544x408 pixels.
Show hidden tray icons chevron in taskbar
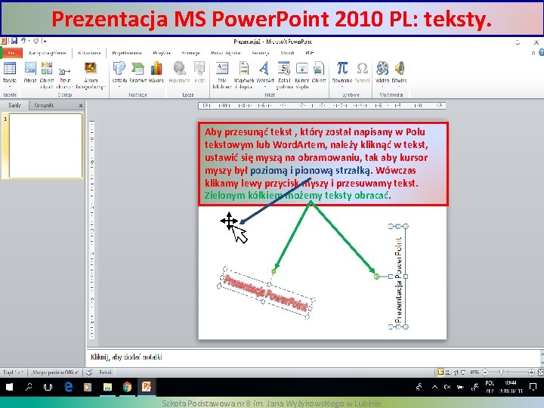434,387
